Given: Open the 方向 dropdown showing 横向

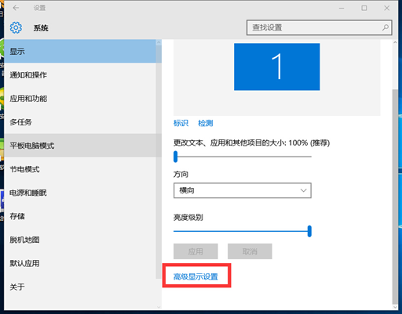Looking at the screenshot, I should (x=243, y=190).
